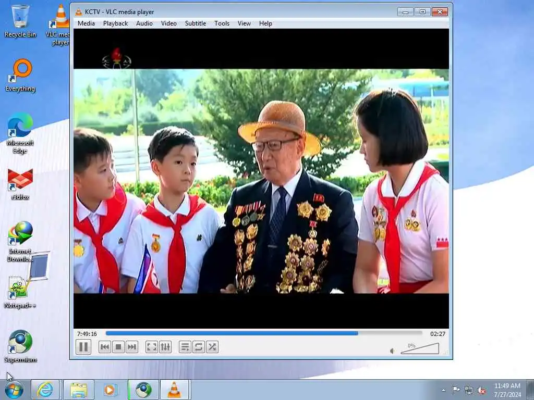Skip to previous media item
The image size is (534, 400).
coord(105,347)
